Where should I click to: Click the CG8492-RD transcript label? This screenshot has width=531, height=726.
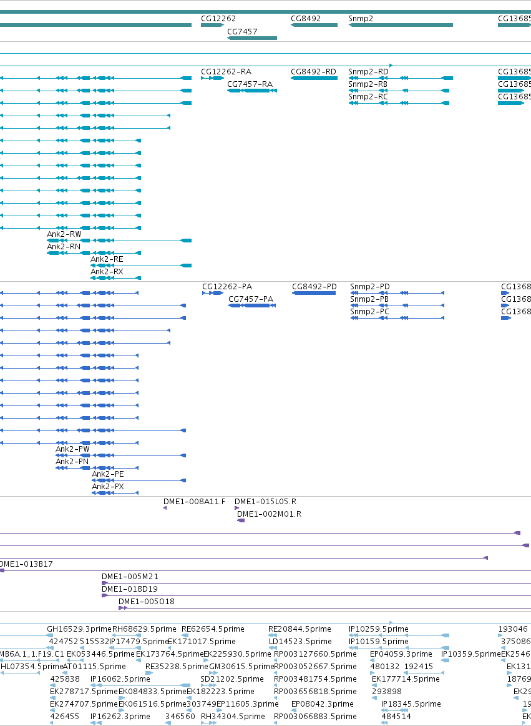(x=313, y=72)
